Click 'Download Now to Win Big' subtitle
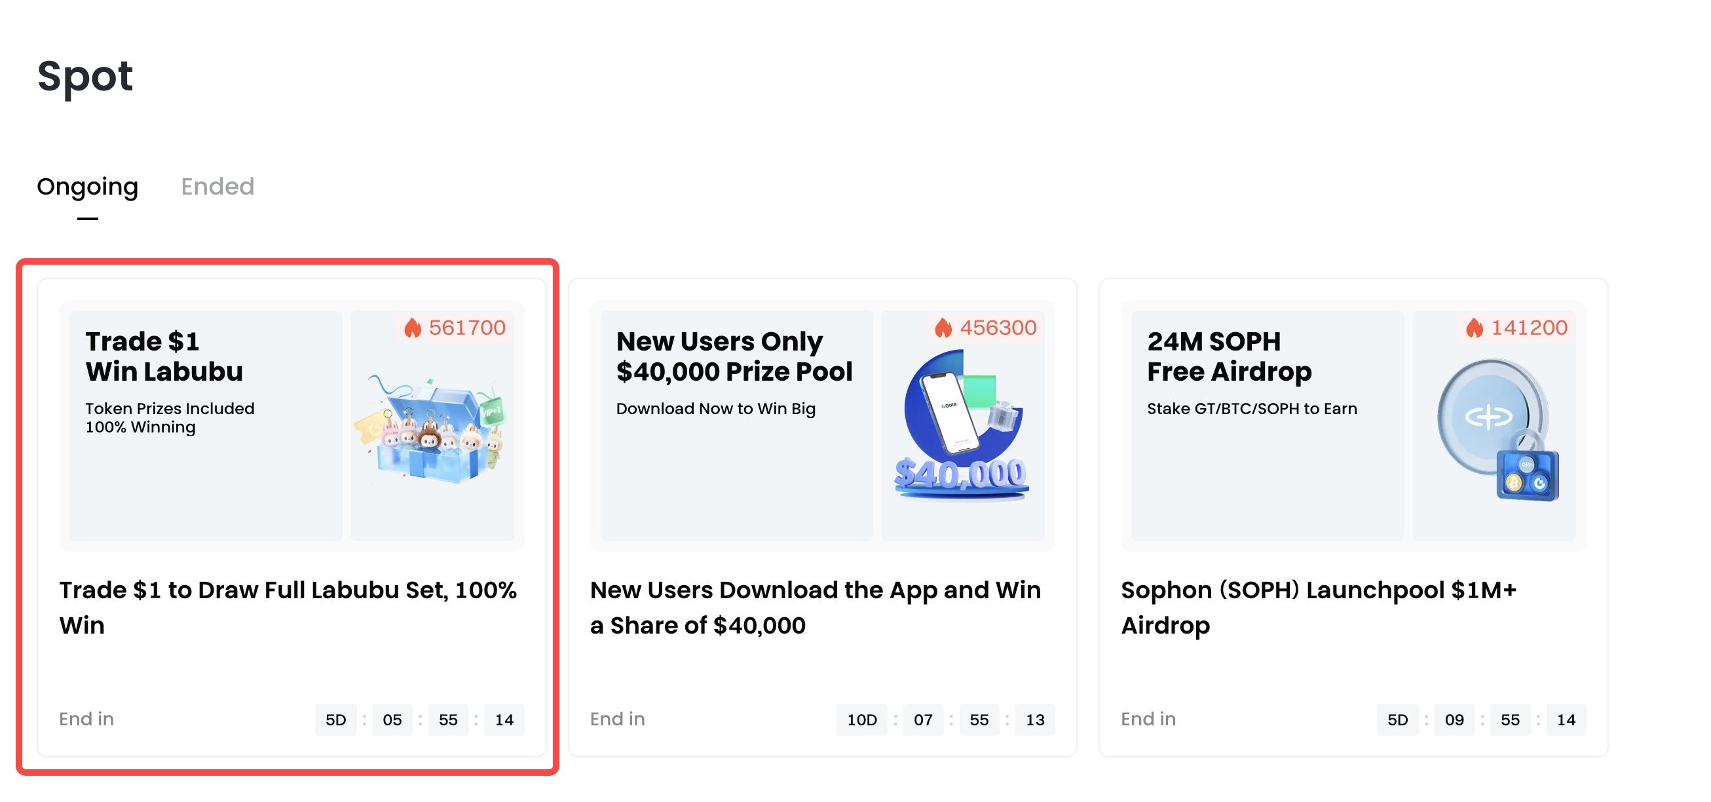1711x802 pixels. tap(715, 409)
